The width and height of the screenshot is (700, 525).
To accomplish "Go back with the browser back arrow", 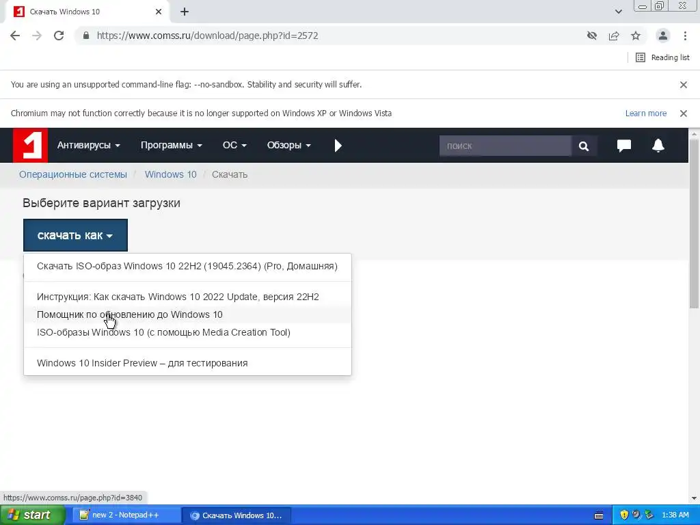I will click(15, 36).
